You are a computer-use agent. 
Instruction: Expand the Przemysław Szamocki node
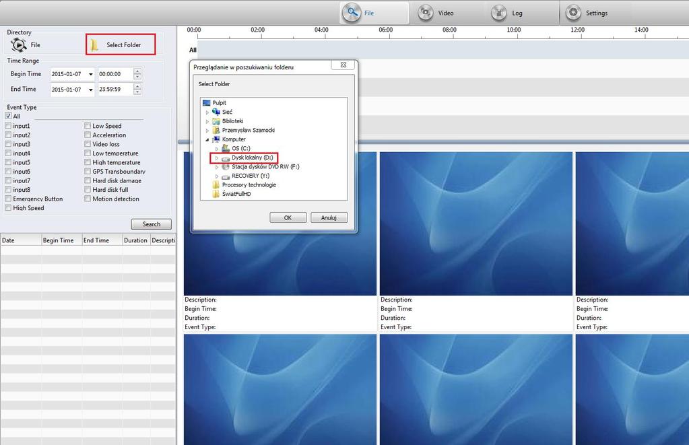[x=207, y=131]
